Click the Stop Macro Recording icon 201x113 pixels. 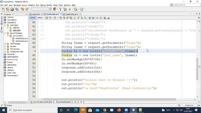click(100, 18)
